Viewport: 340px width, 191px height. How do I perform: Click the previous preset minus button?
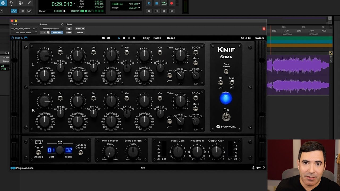[x=41, y=32]
